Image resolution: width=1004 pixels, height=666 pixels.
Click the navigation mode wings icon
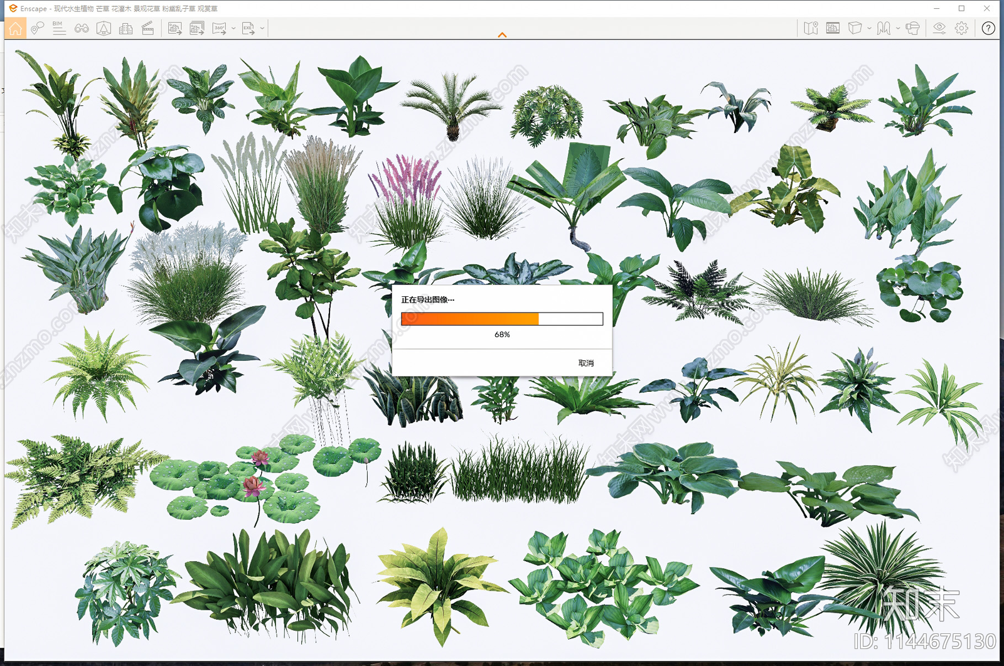click(884, 28)
